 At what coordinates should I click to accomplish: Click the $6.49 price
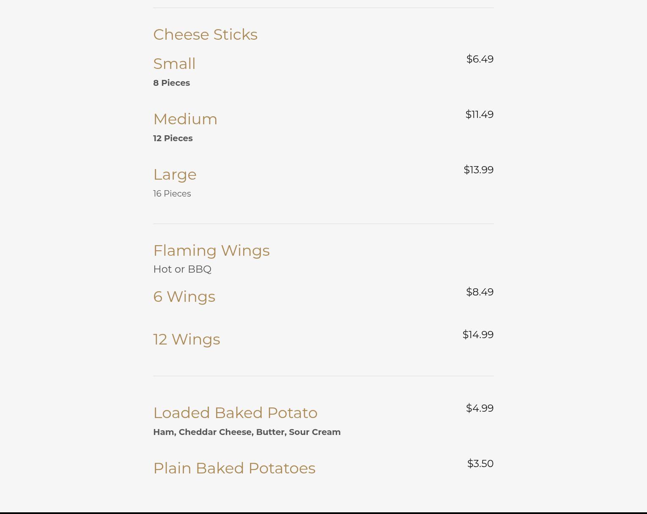480,59
